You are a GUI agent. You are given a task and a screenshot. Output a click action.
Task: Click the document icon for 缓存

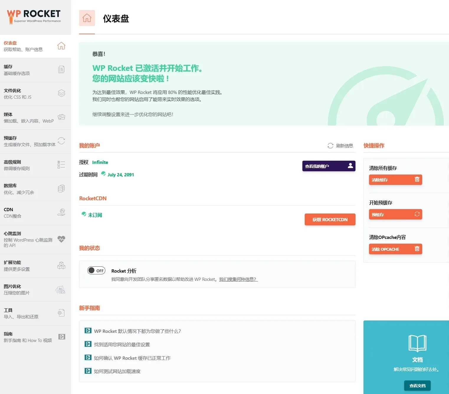pos(61,69)
